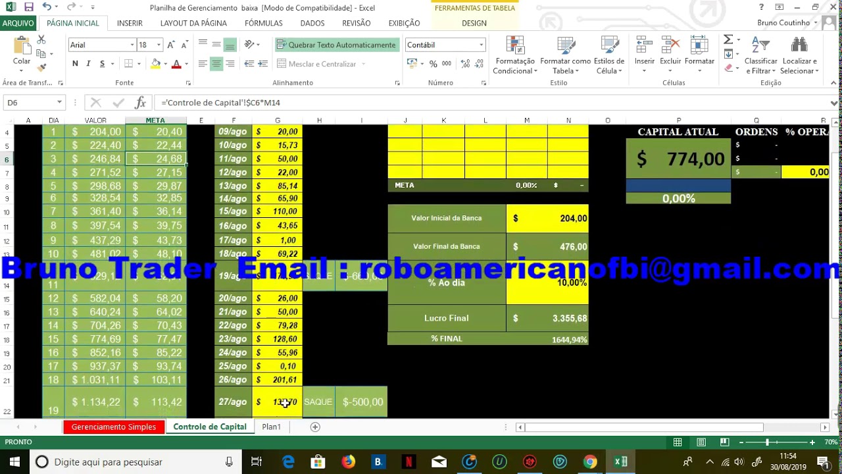Open Netflix from the Windows taskbar

(409, 462)
